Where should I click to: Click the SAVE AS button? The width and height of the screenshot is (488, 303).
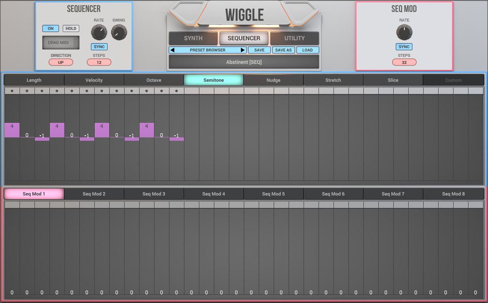point(283,50)
